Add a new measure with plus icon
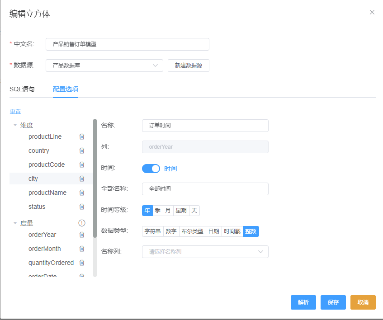This screenshot has width=383, height=320. 82,223
